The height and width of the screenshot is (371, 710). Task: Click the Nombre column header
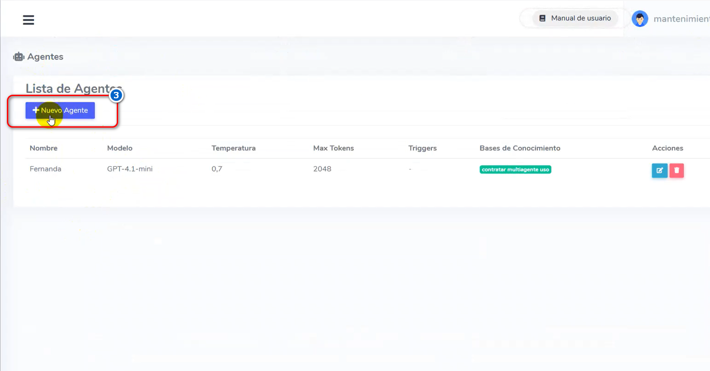[43, 148]
